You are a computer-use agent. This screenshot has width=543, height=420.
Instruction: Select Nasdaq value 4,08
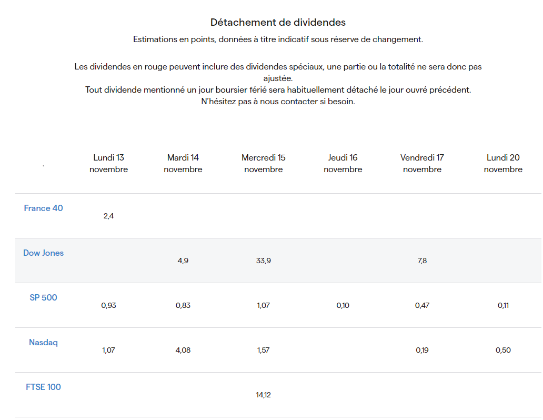[x=183, y=350]
